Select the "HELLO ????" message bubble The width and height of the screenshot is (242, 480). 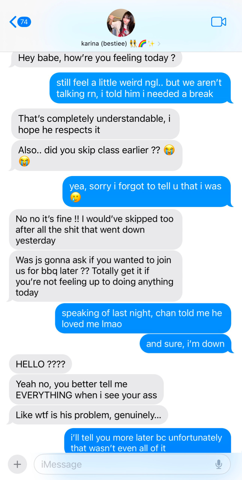pos(40,364)
